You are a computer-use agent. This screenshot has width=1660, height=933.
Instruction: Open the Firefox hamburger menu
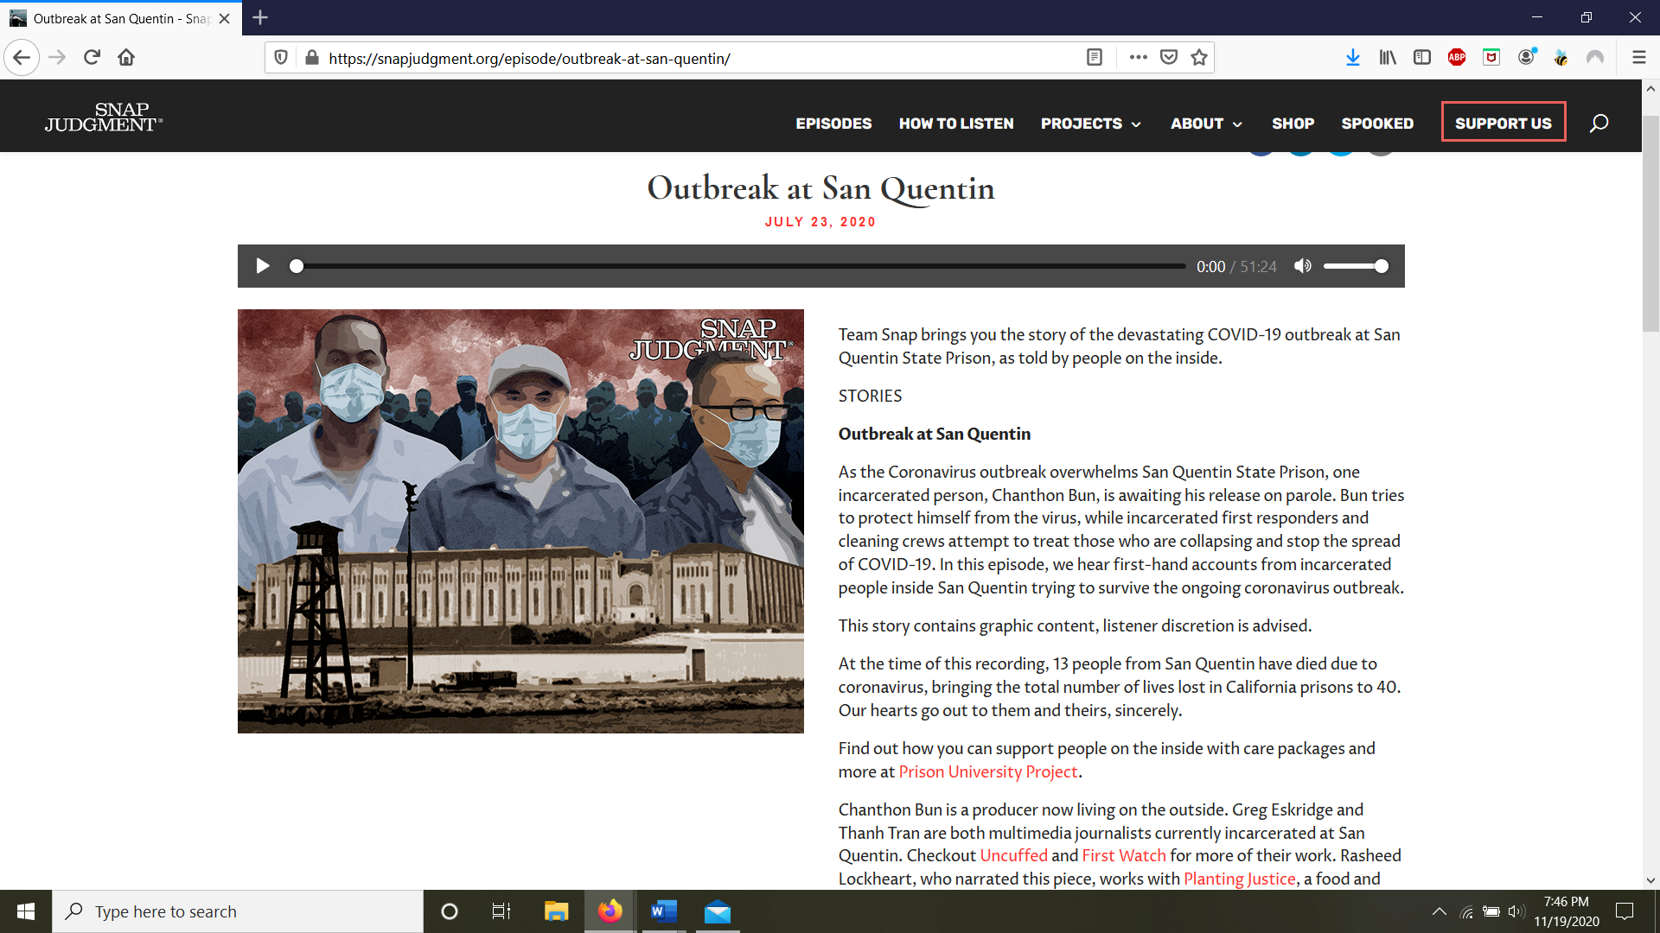pyautogui.click(x=1638, y=58)
